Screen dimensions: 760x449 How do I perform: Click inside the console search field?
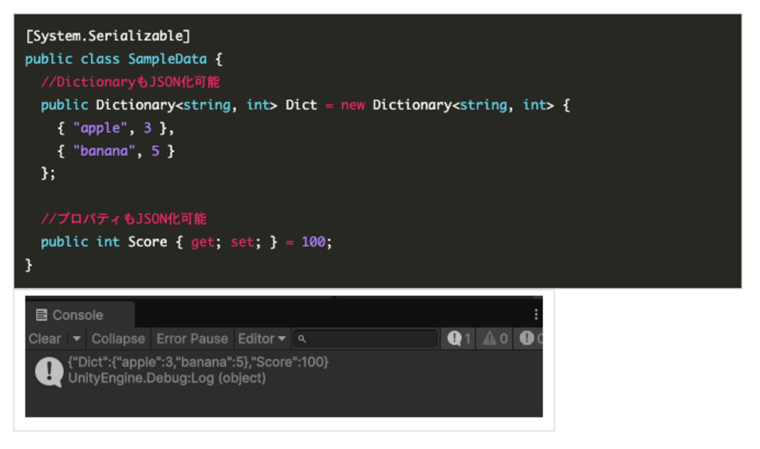click(x=365, y=338)
